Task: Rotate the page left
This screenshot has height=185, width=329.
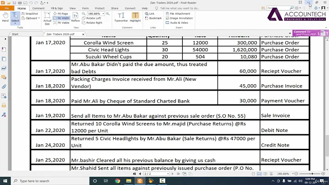Action: (x=91, y=18)
